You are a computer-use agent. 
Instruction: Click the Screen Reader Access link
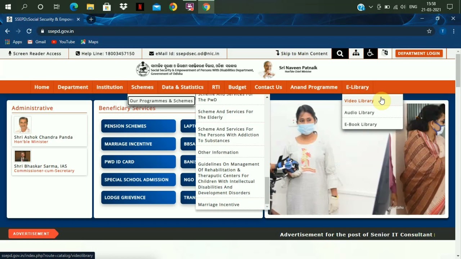click(35, 54)
